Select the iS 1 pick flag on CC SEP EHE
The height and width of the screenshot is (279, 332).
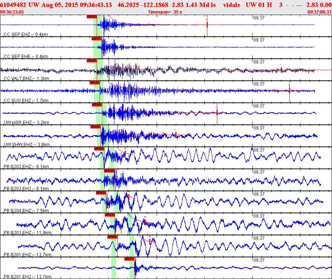pos(96,39)
